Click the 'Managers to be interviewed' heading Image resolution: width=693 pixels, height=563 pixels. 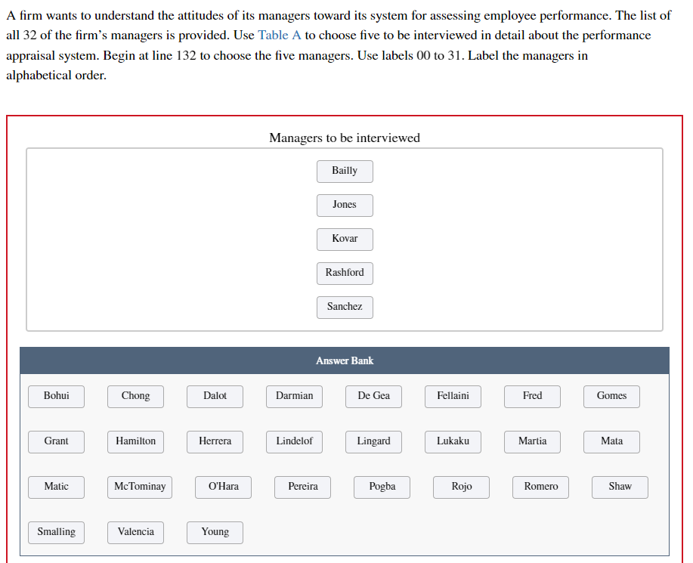tap(345, 138)
